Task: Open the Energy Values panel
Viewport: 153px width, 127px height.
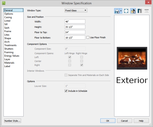Action: [12, 56]
